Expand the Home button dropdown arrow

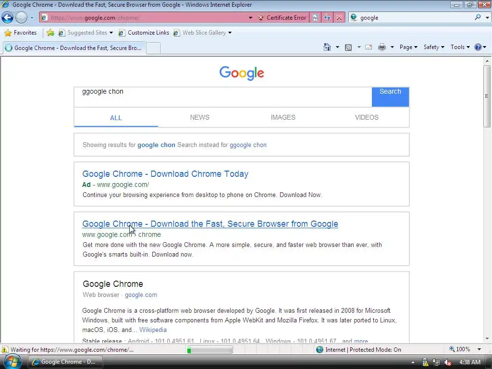point(338,48)
